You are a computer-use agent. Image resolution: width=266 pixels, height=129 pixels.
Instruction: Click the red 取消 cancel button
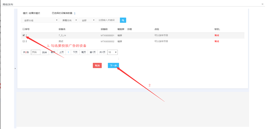[97, 65]
